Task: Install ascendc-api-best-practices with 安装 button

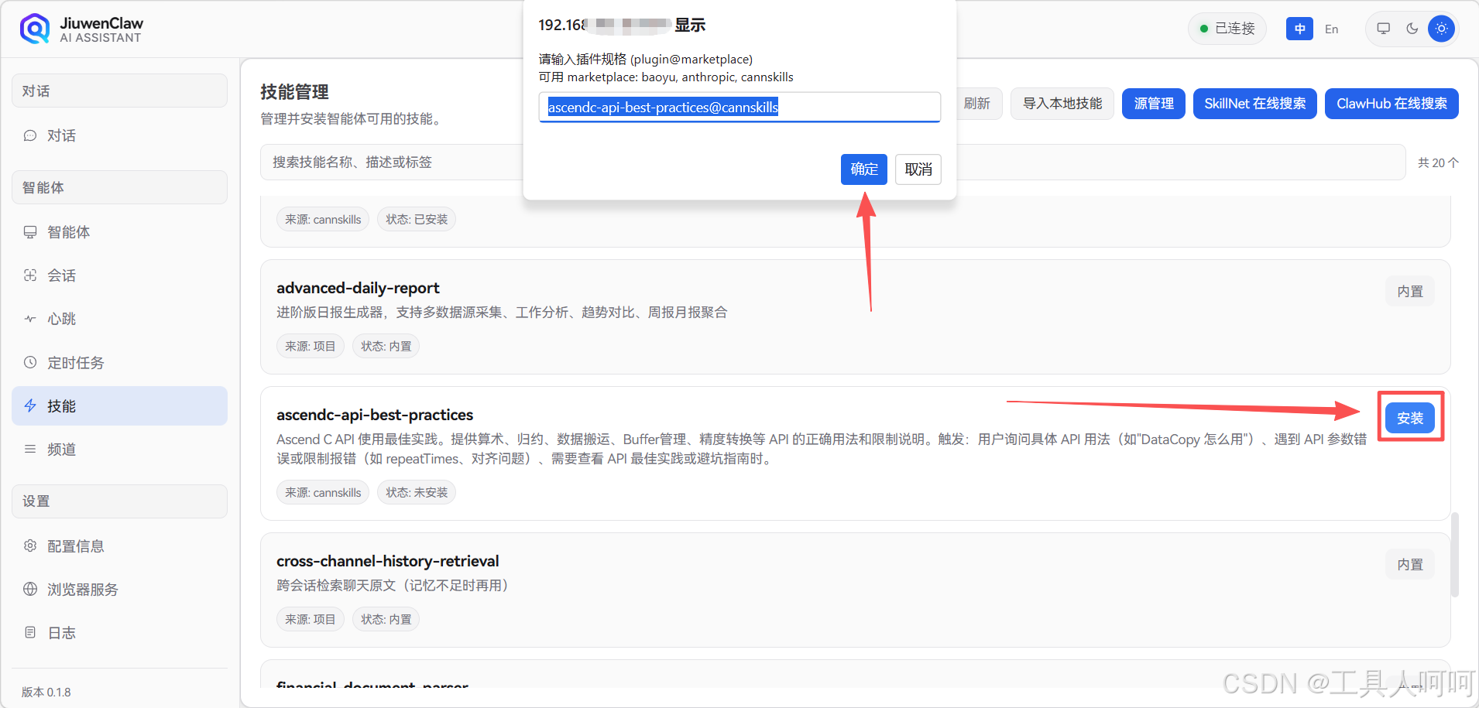Action: click(1410, 418)
